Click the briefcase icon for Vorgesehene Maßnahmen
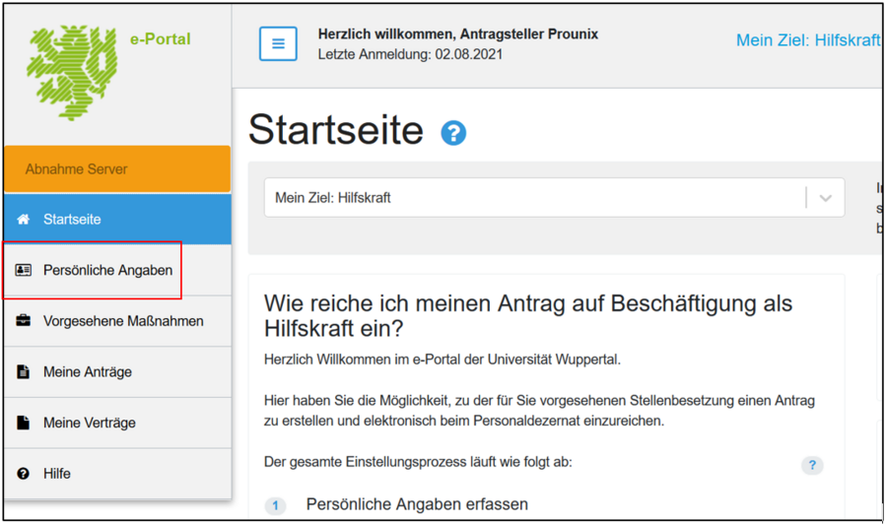Image resolution: width=887 pixels, height=526 pixels. [x=24, y=321]
